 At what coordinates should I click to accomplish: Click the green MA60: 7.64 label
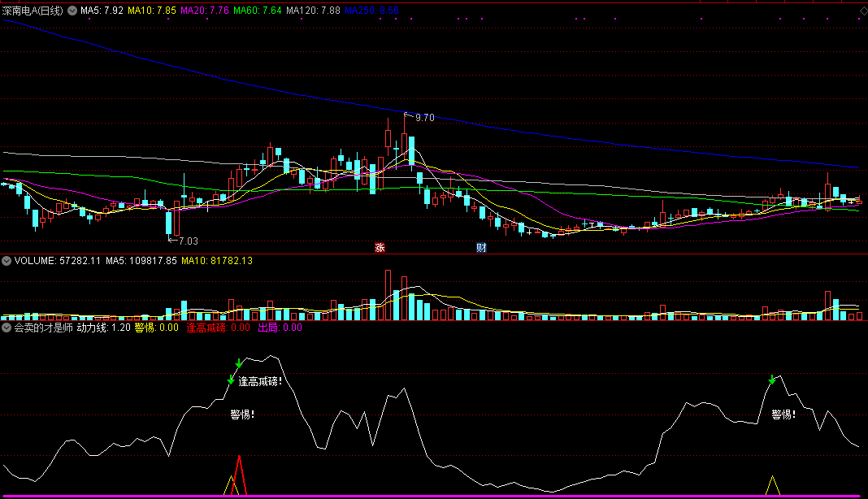click(x=258, y=11)
